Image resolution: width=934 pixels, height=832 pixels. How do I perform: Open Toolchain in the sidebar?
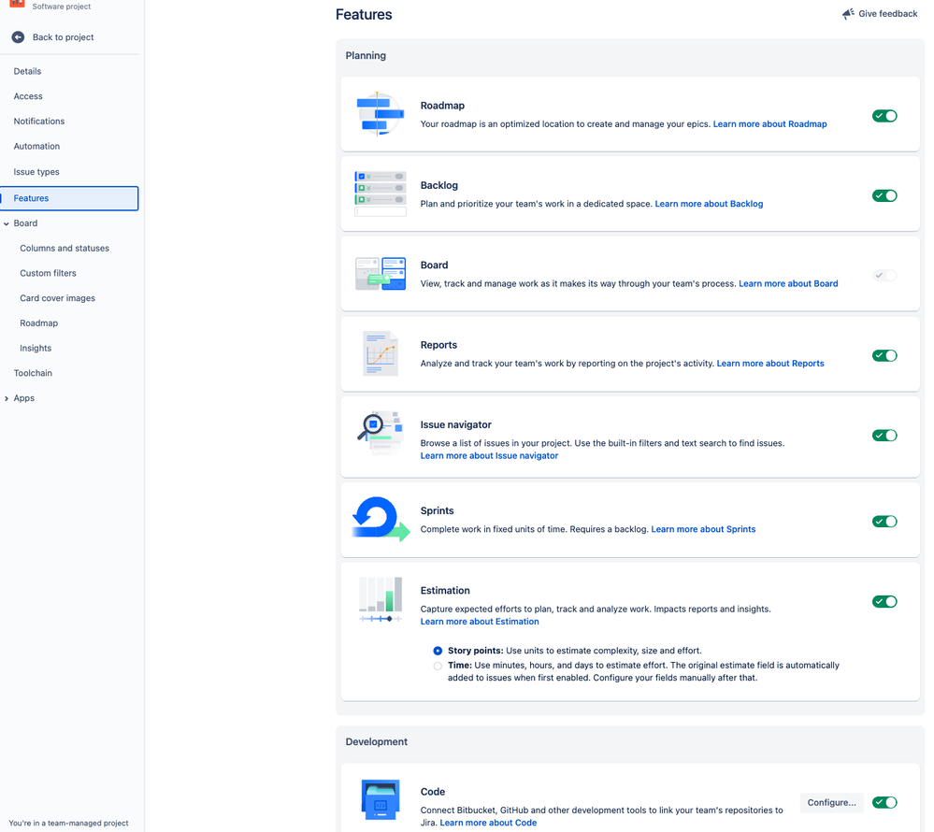(x=33, y=373)
